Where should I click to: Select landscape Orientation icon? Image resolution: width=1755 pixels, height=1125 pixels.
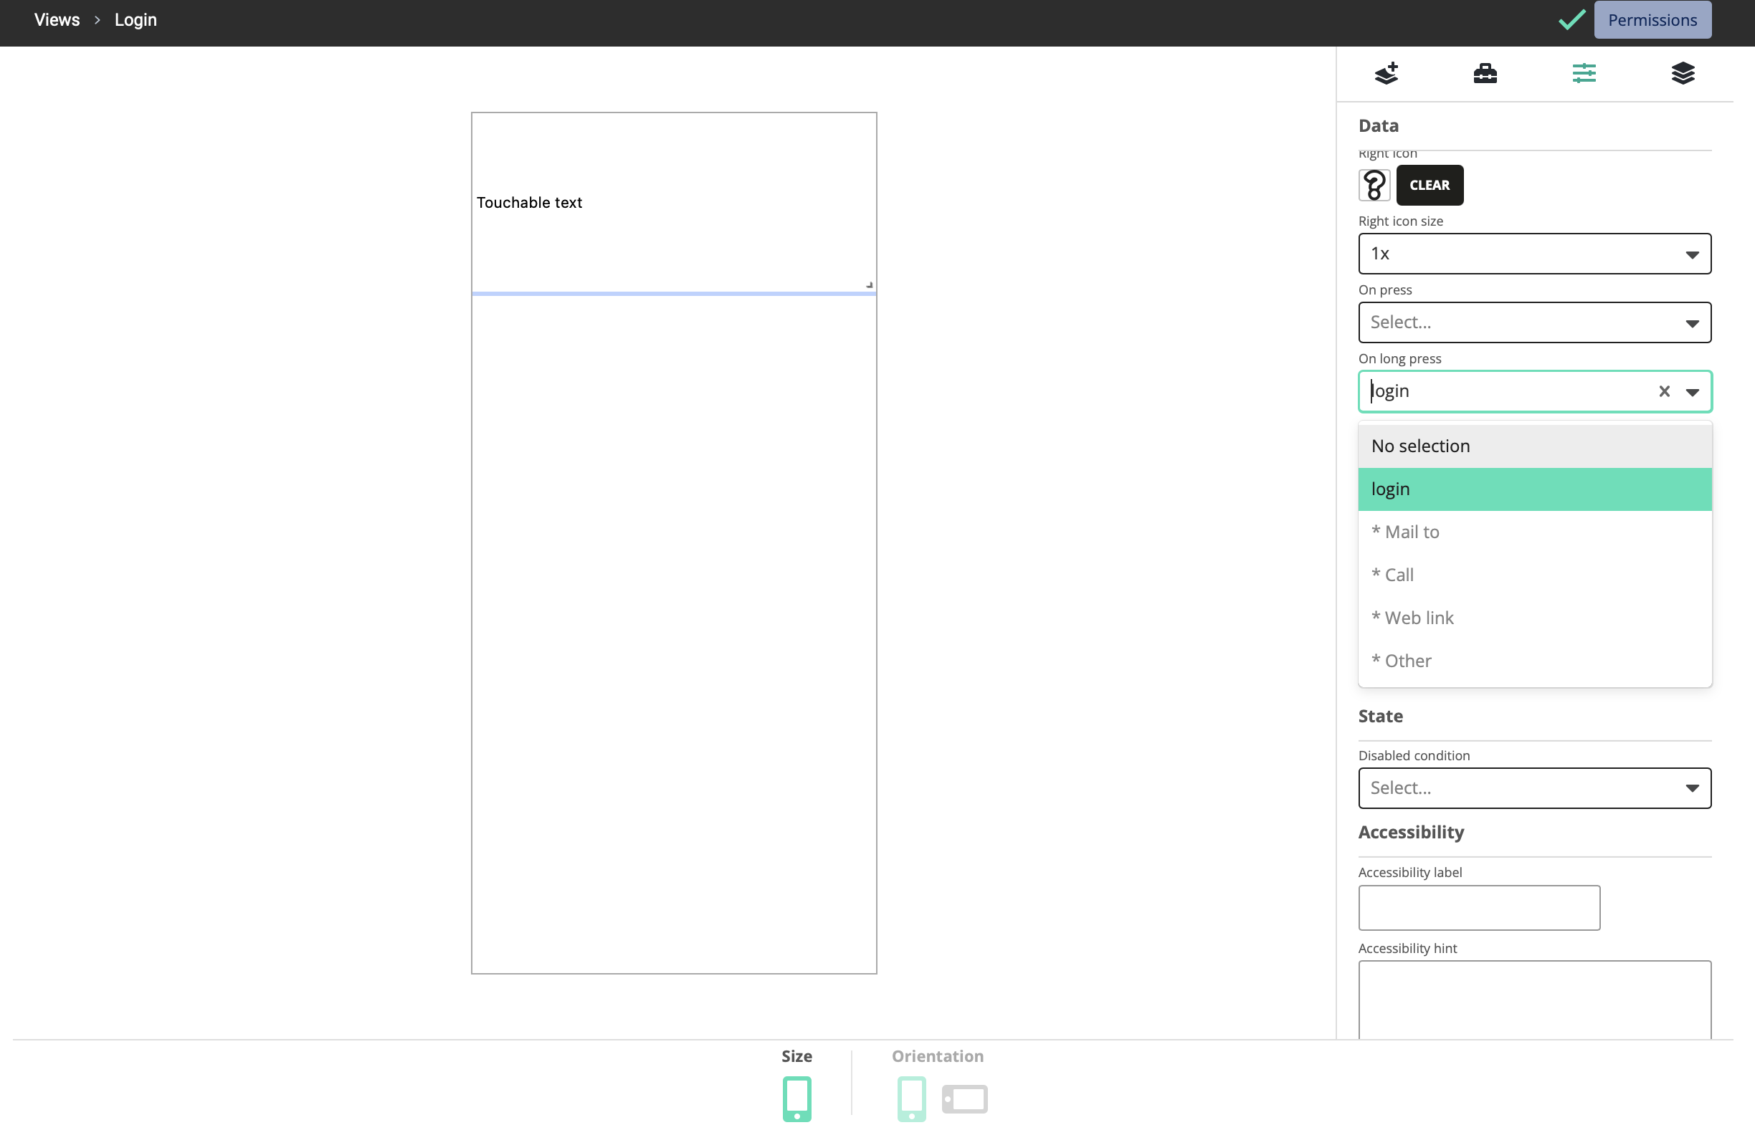tap(964, 1098)
